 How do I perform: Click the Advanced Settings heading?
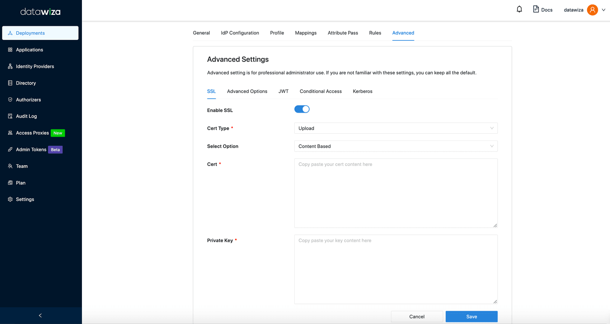(238, 59)
